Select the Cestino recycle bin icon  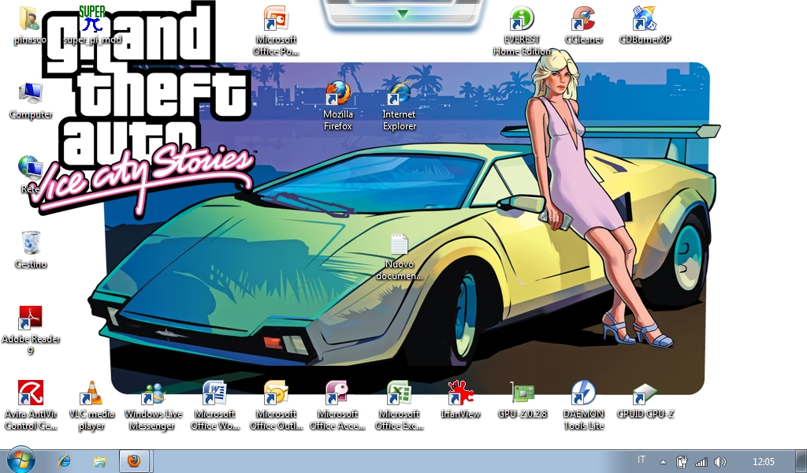click(x=30, y=244)
